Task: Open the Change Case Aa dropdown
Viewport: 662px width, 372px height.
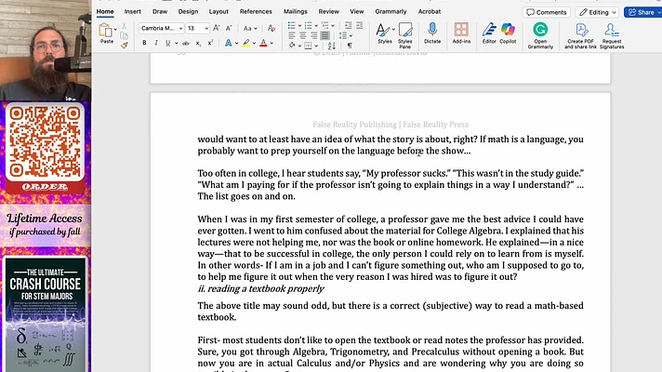Action: (250, 28)
